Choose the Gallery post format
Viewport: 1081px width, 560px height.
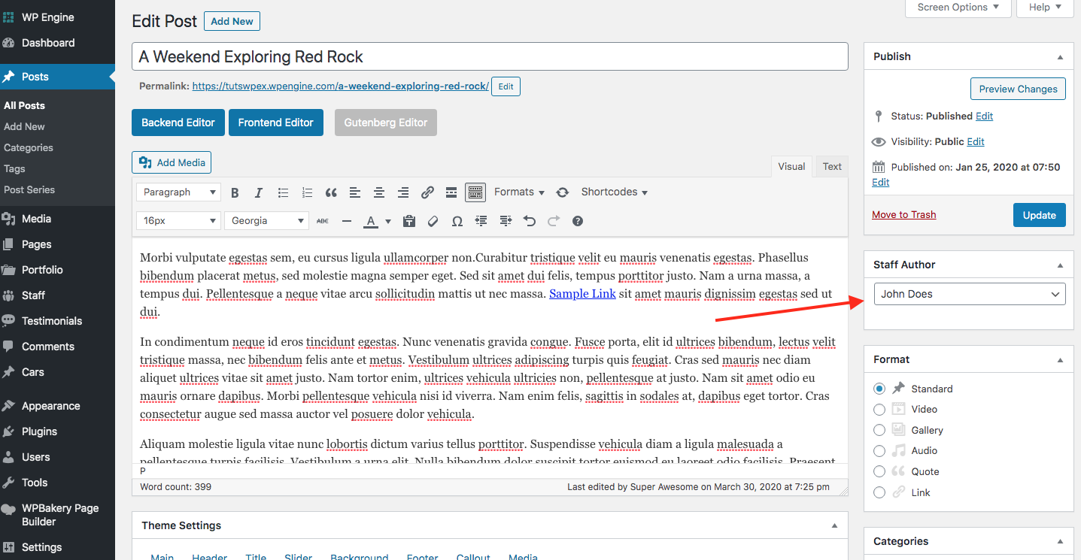879,430
